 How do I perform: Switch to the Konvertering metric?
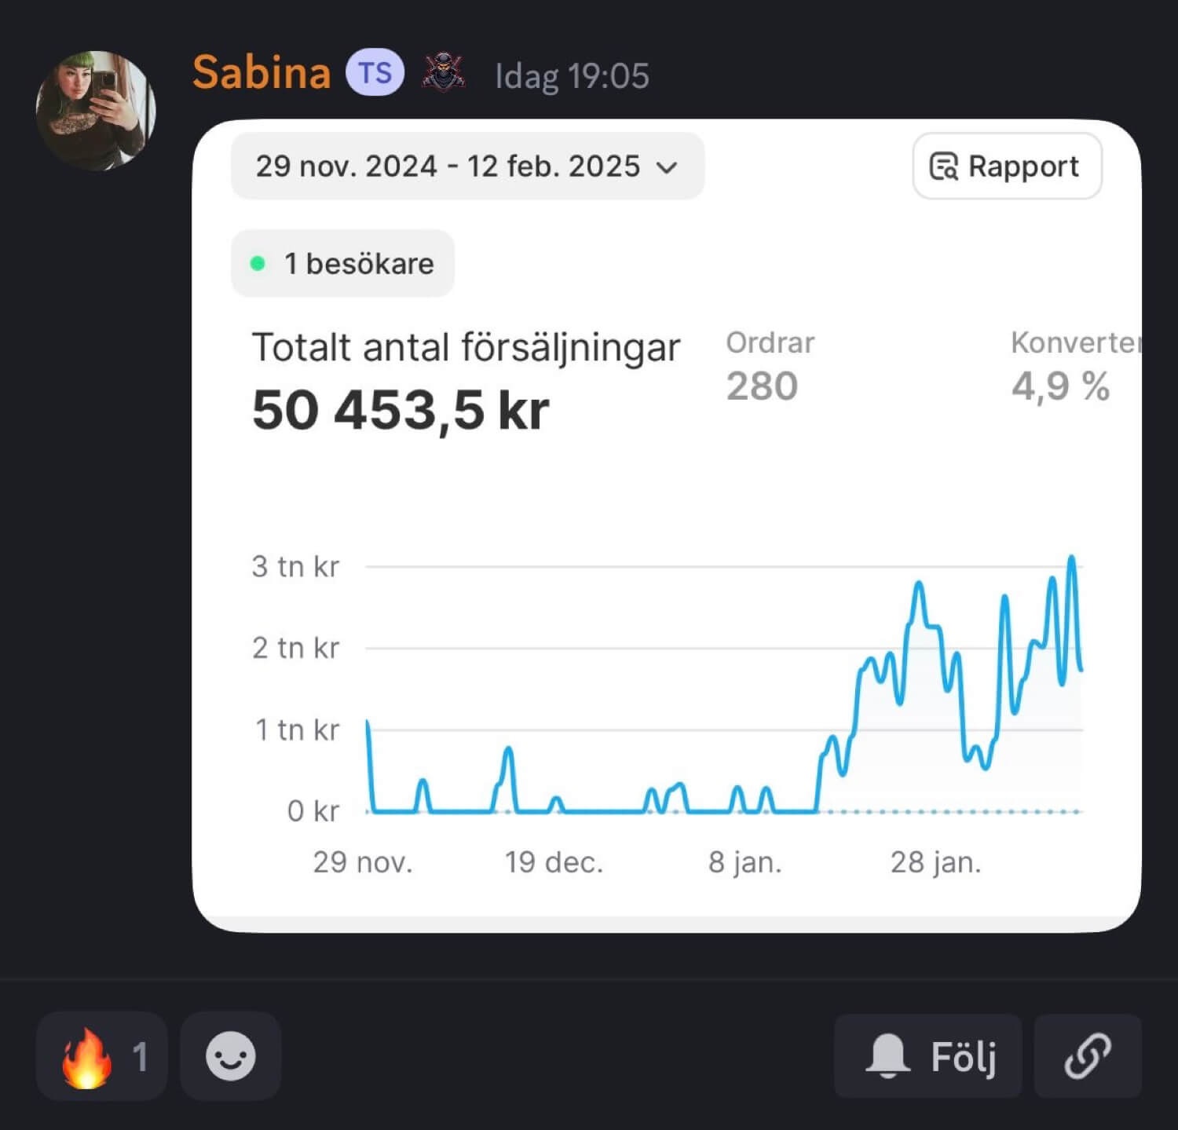1074,367
